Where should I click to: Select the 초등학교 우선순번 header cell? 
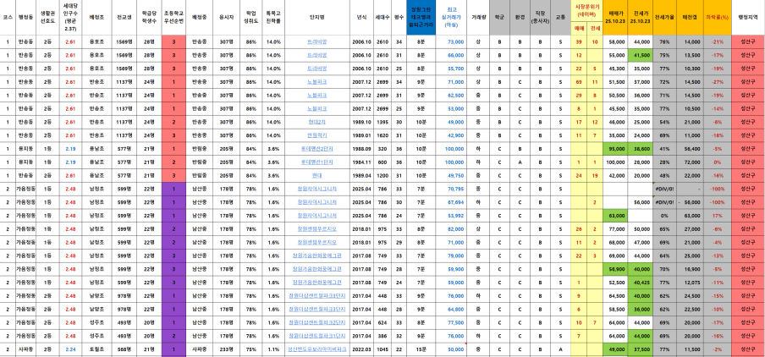(172, 16)
